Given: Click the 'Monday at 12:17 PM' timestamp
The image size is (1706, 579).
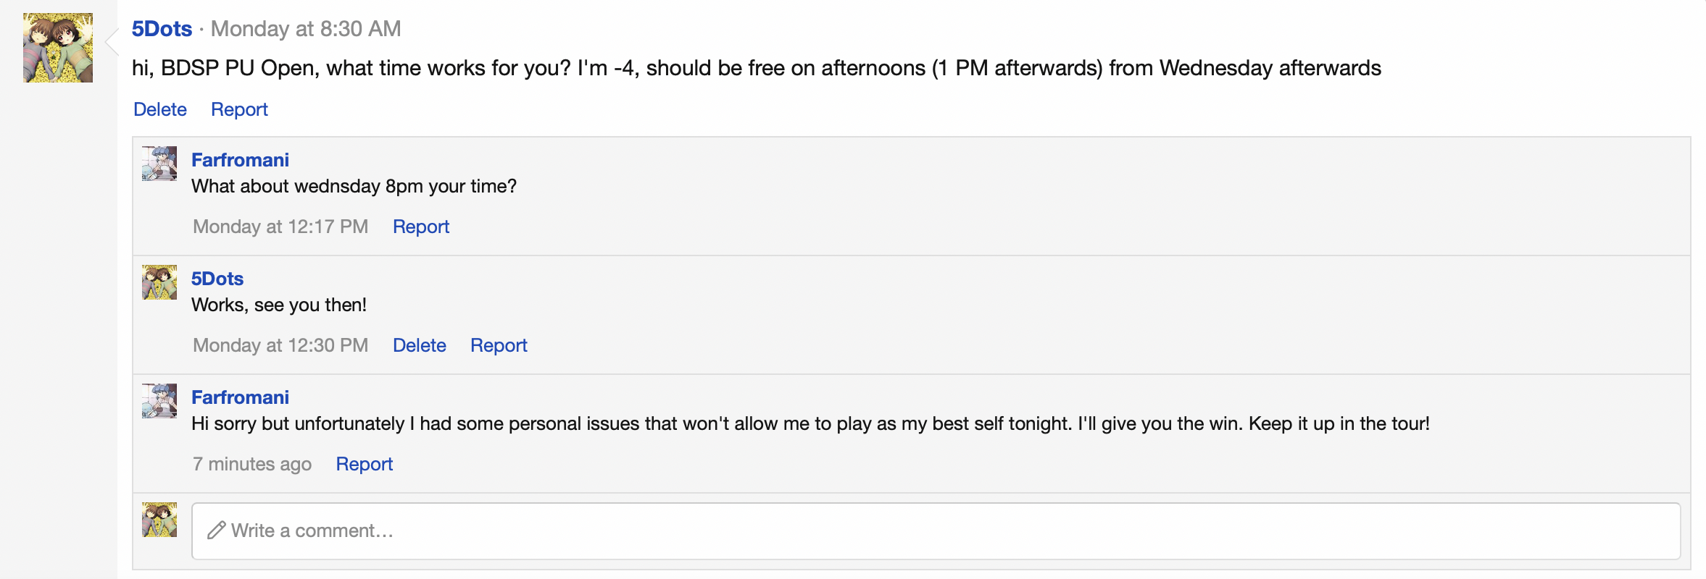Looking at the screenshot, I should [280, 227].
